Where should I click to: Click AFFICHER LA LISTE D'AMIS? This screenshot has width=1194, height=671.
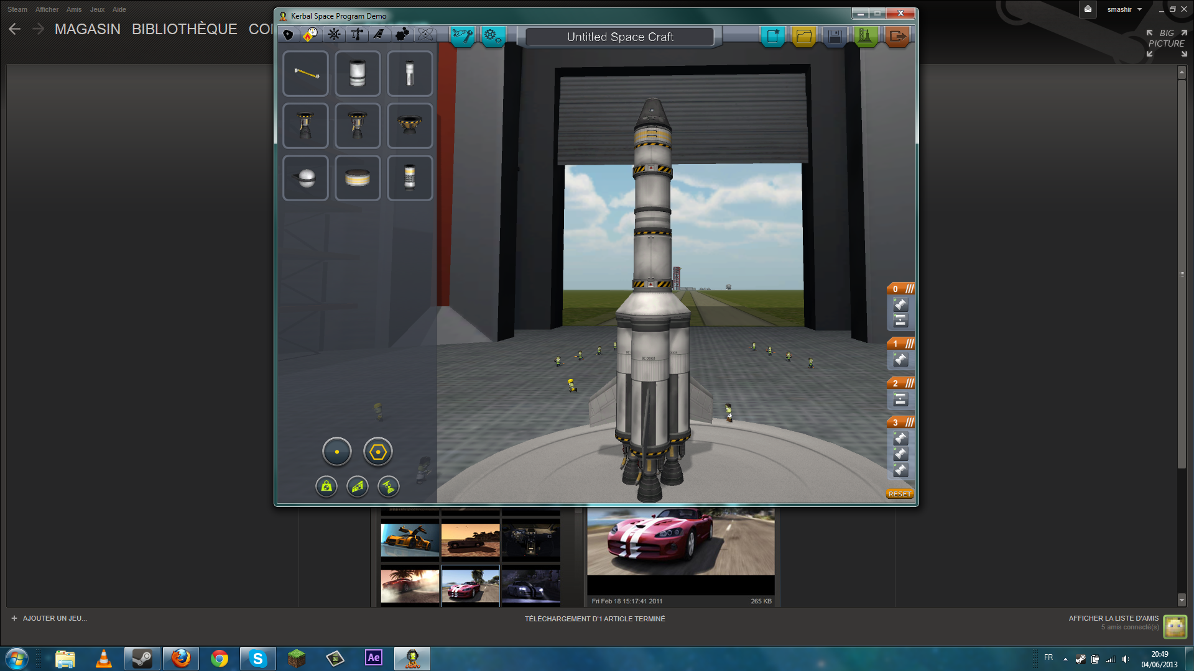click(x=1114, y=618)
